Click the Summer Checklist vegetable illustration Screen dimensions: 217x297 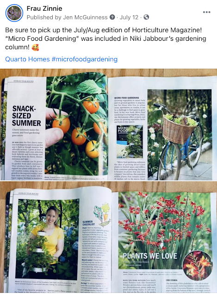102,214
